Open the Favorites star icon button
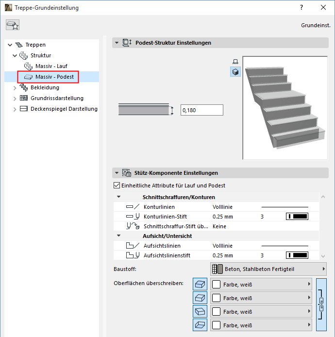The image size is (335, 337). pos(13,25)
